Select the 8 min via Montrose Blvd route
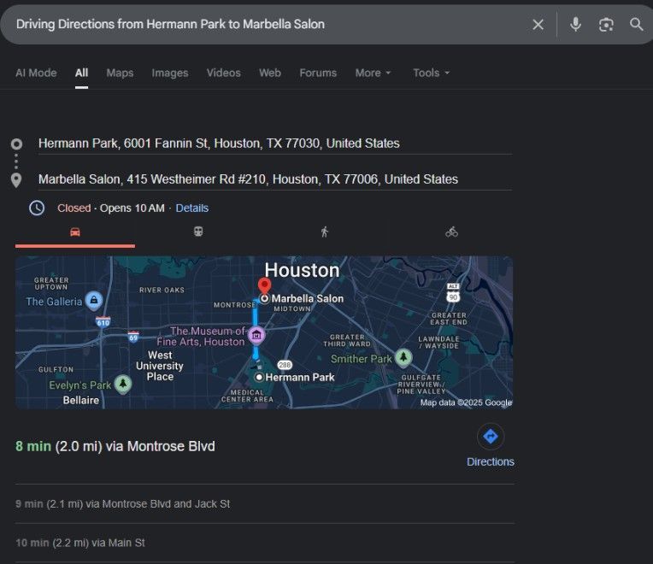Screen dimensions: 653x564 coord(115,447)
